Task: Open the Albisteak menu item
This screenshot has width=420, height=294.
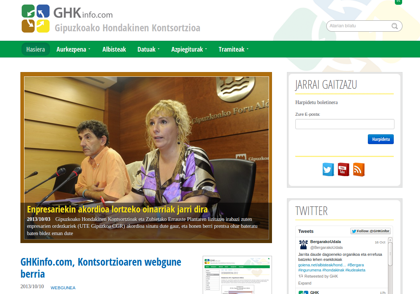Action: (114, 49)
